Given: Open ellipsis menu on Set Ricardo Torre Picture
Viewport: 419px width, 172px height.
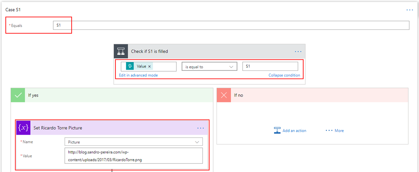Looking at the screenshot, I should coord(200,128).
